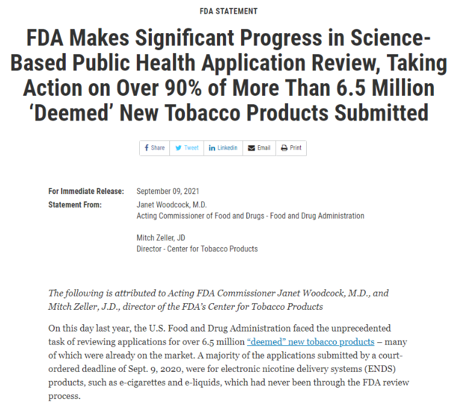Screen dimensions: 452x405
Task: Open the "deemed" new tobacco products link
Action: pyautogui.click(x=310, y=342)
